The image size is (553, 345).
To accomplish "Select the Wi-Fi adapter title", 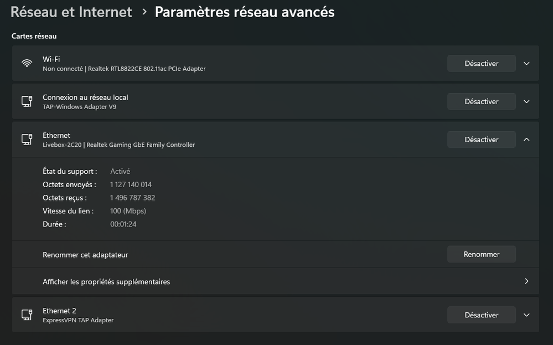I will 51,59.
